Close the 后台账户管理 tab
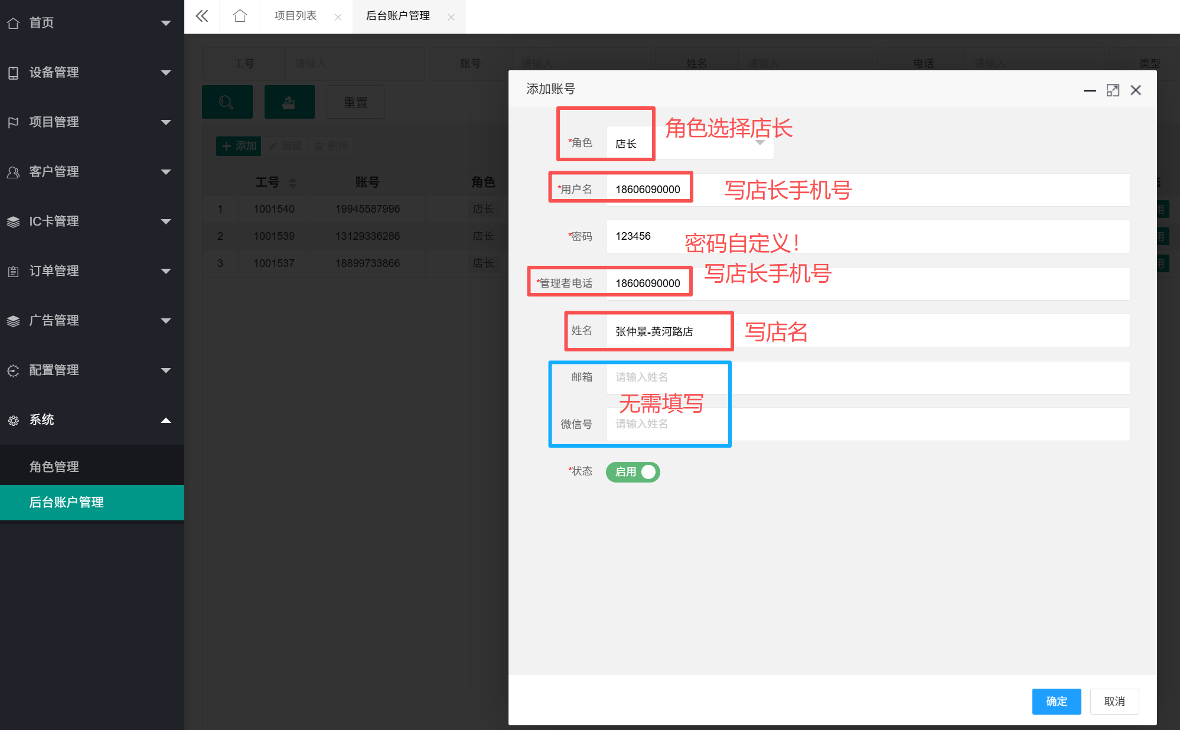This screenshot has width=1180, height=730. (x=451, y=17)
